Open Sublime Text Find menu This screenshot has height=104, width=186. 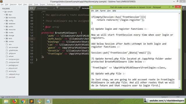click(x=20, y=5)
